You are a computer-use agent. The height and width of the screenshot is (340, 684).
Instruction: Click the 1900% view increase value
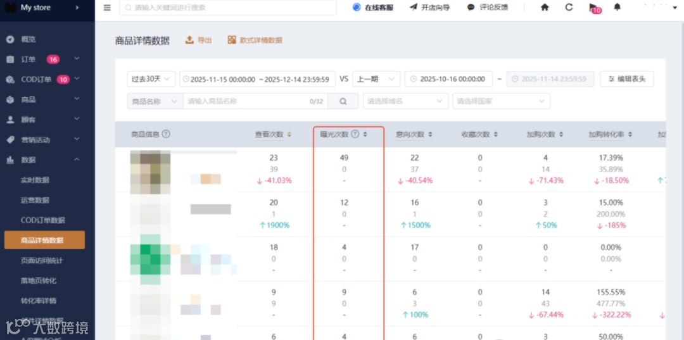pos(274,225)
